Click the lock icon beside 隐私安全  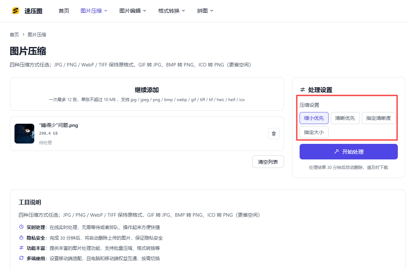pos(21,238)
